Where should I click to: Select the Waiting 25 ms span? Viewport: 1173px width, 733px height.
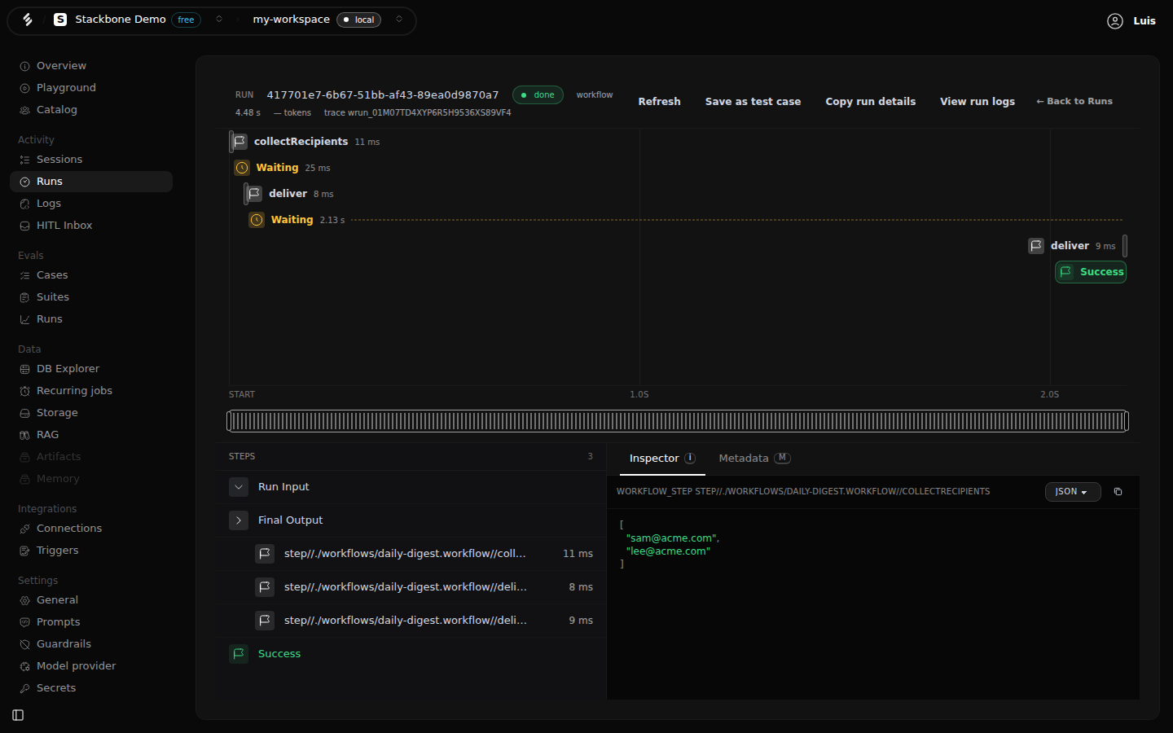283,168
